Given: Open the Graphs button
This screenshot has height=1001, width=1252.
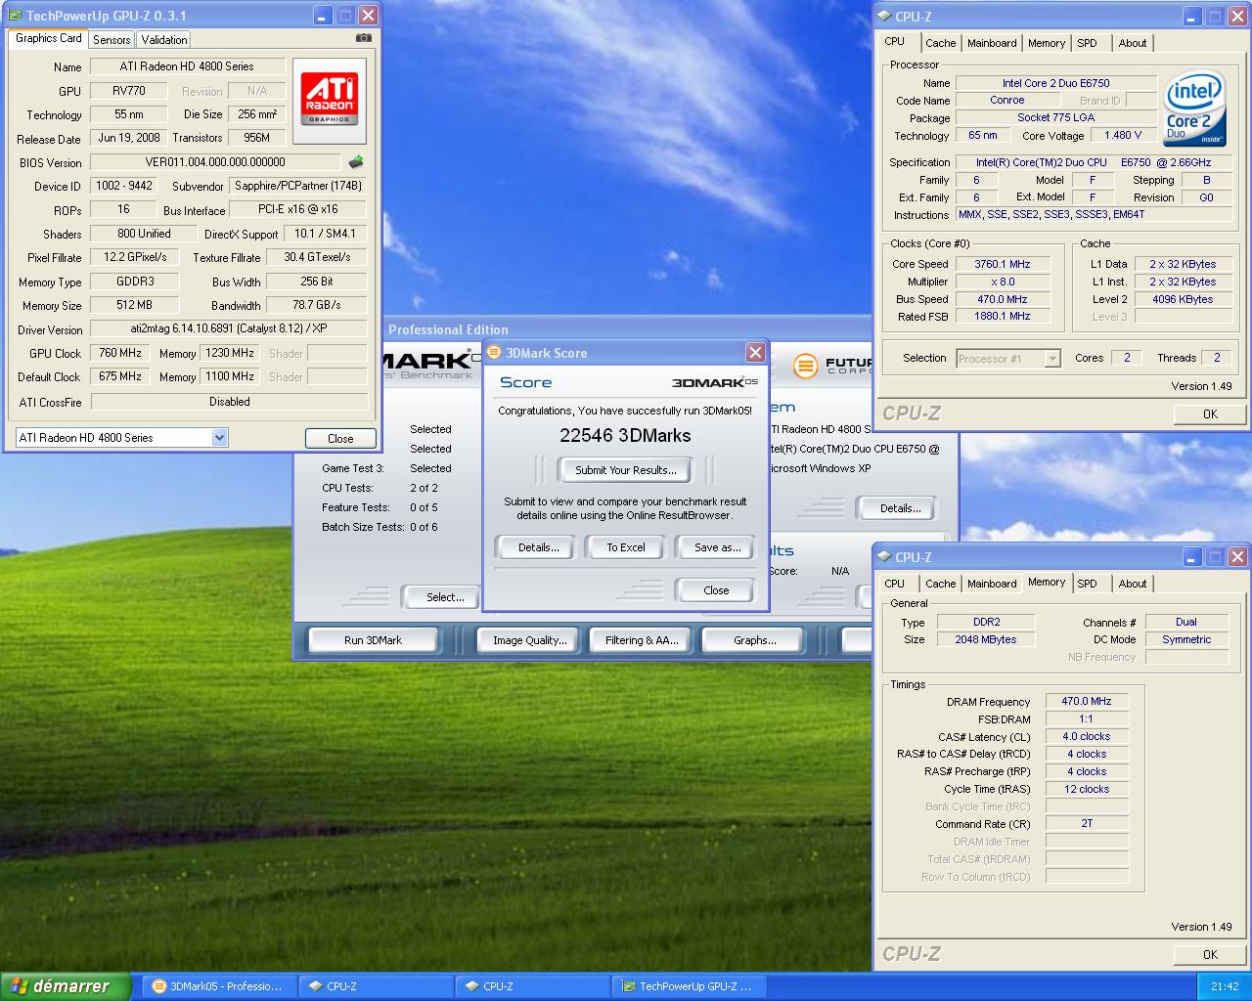Looking at the screenshot, I should pyautogui.click(x=754, y=640).
